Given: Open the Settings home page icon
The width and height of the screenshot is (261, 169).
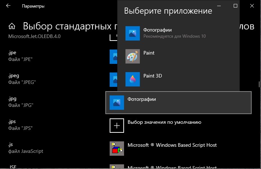Looking at the screenshot, I should [12, 26].
